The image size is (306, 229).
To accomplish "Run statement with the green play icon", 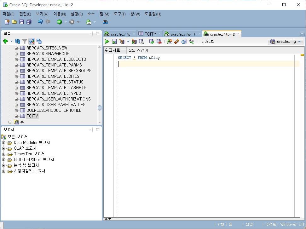I will pyautogui.click(x=107, y=41).
